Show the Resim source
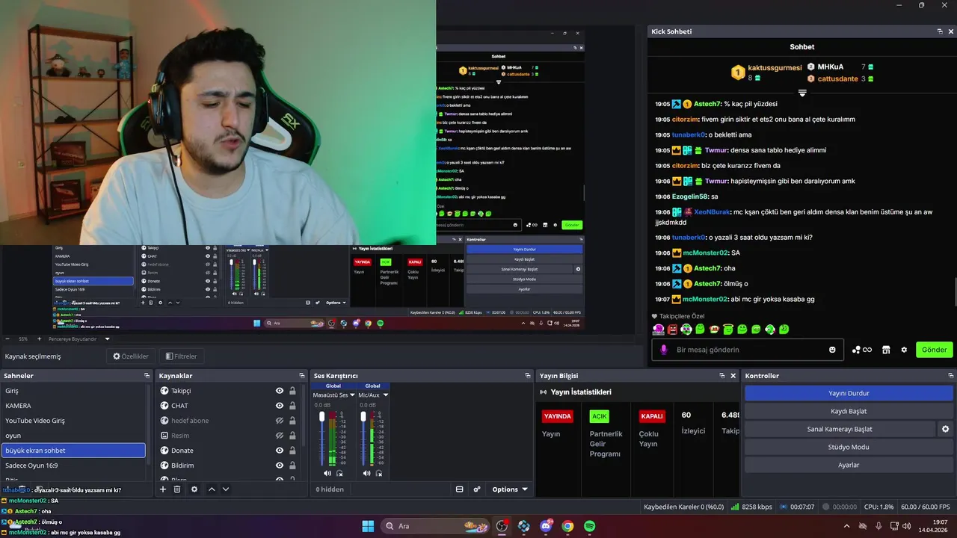The height and width of the screenshot is (538, 957). click(280, 436)
